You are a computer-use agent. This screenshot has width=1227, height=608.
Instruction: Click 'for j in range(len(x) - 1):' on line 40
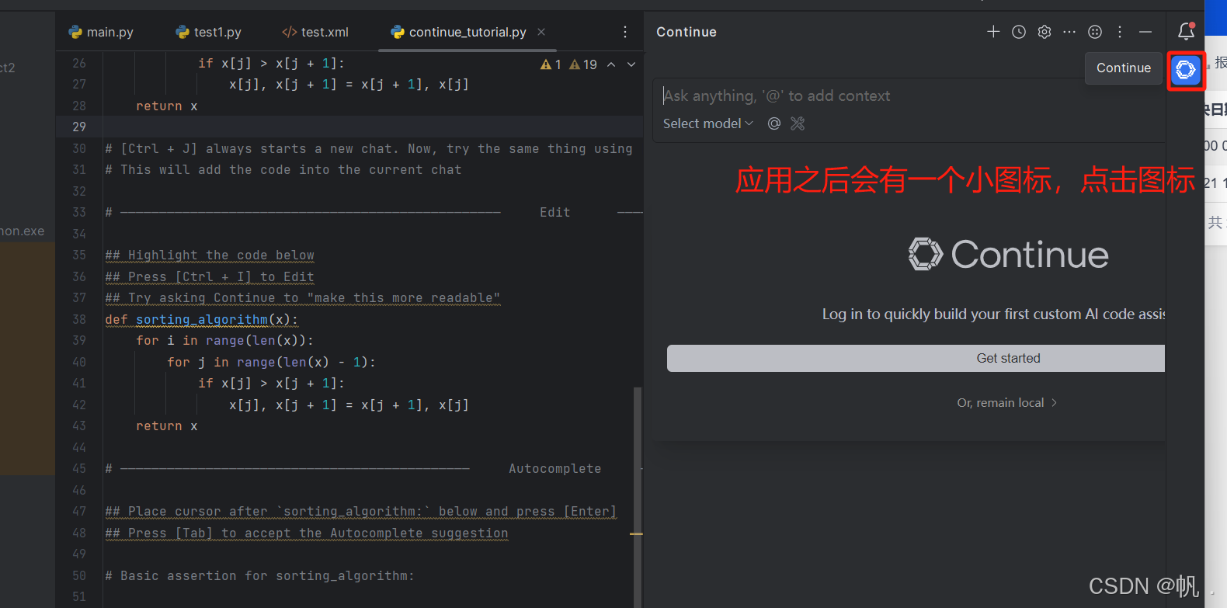(x=271, y=363)
